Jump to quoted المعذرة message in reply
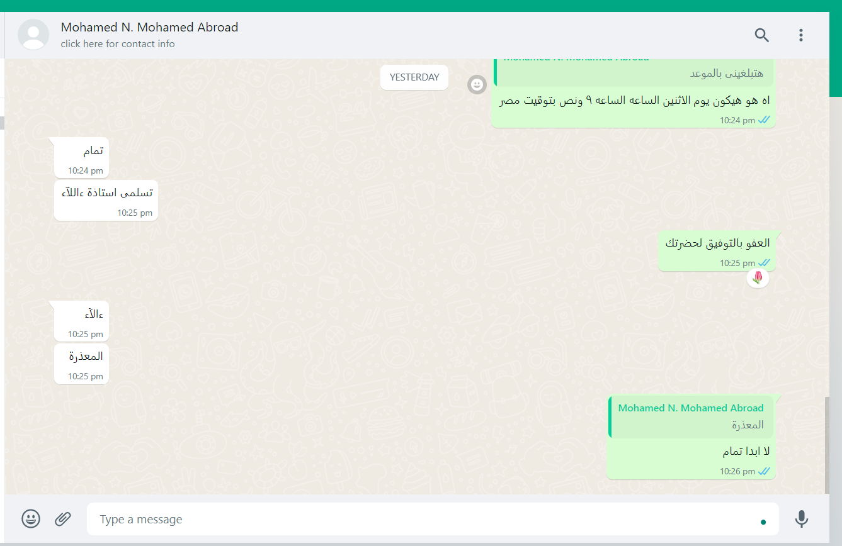842x546 pixels. click(x=690, y=417)
